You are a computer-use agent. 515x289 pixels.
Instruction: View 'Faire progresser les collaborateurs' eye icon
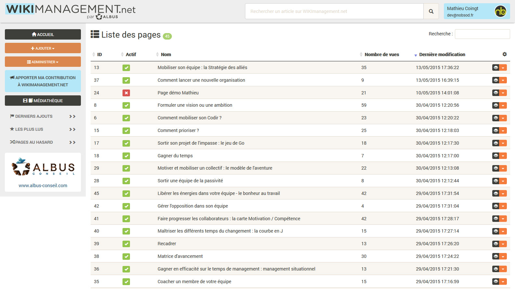496,219
